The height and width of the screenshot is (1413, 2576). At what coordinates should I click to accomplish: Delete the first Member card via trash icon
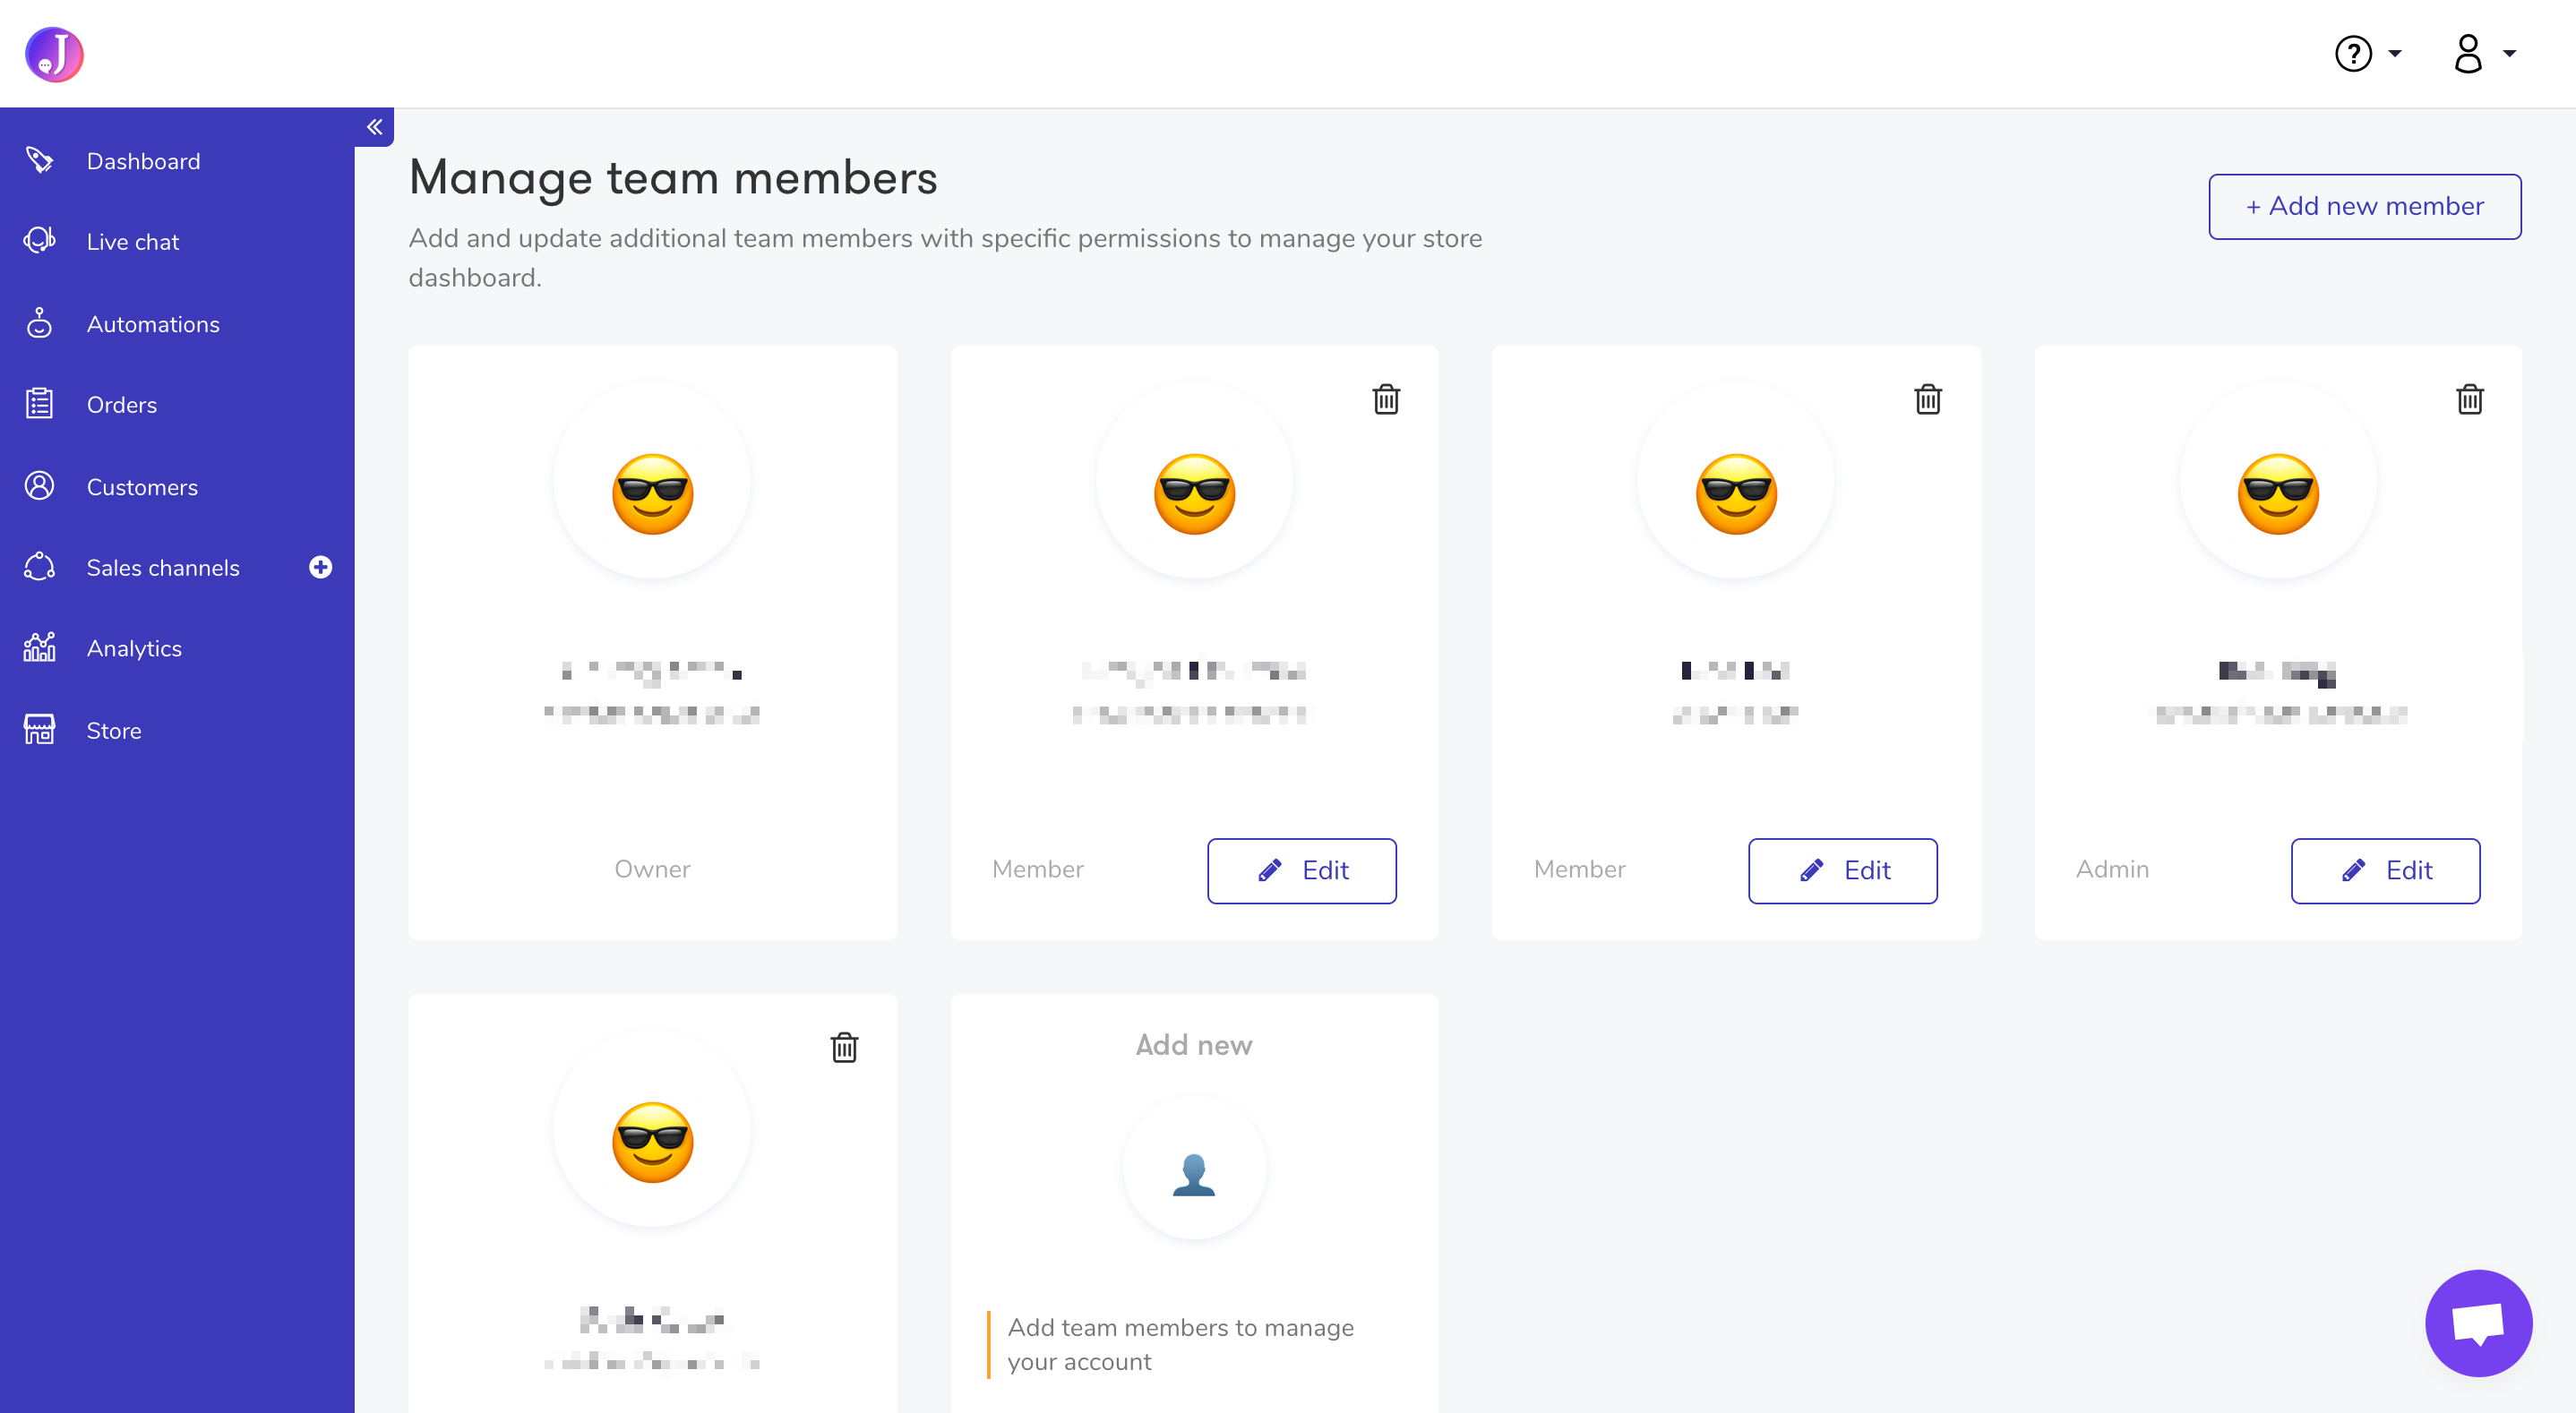tap(1386, 400)
